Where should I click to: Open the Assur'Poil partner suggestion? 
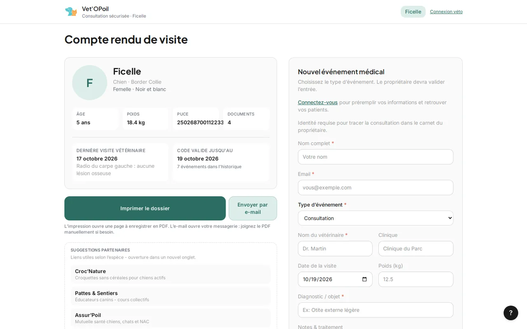(170, 318)
